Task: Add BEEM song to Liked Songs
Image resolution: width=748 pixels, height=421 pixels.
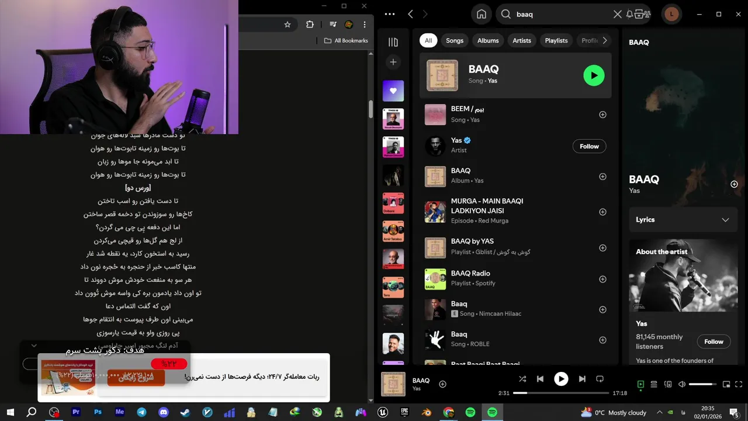Action: click(602, 115)
